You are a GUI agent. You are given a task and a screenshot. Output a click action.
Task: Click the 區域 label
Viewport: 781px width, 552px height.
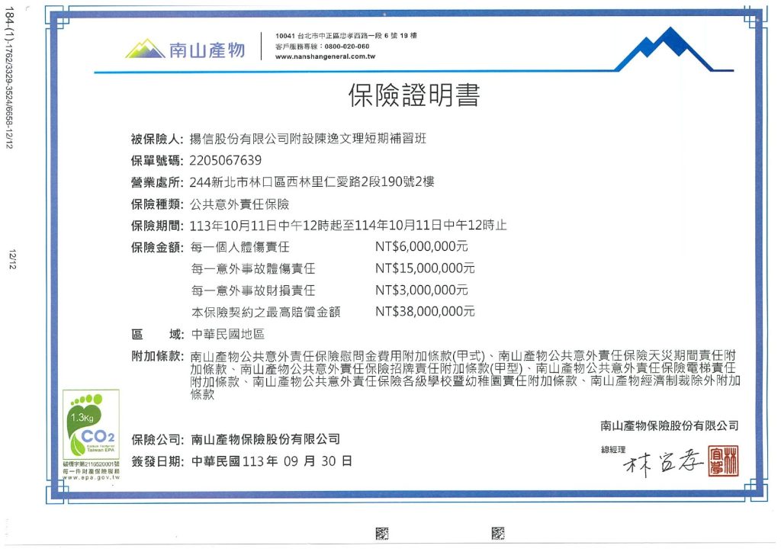(x=157, y=334)
